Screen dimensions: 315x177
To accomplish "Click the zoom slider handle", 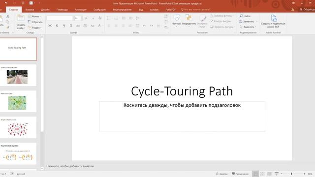I will coord(291,174).
